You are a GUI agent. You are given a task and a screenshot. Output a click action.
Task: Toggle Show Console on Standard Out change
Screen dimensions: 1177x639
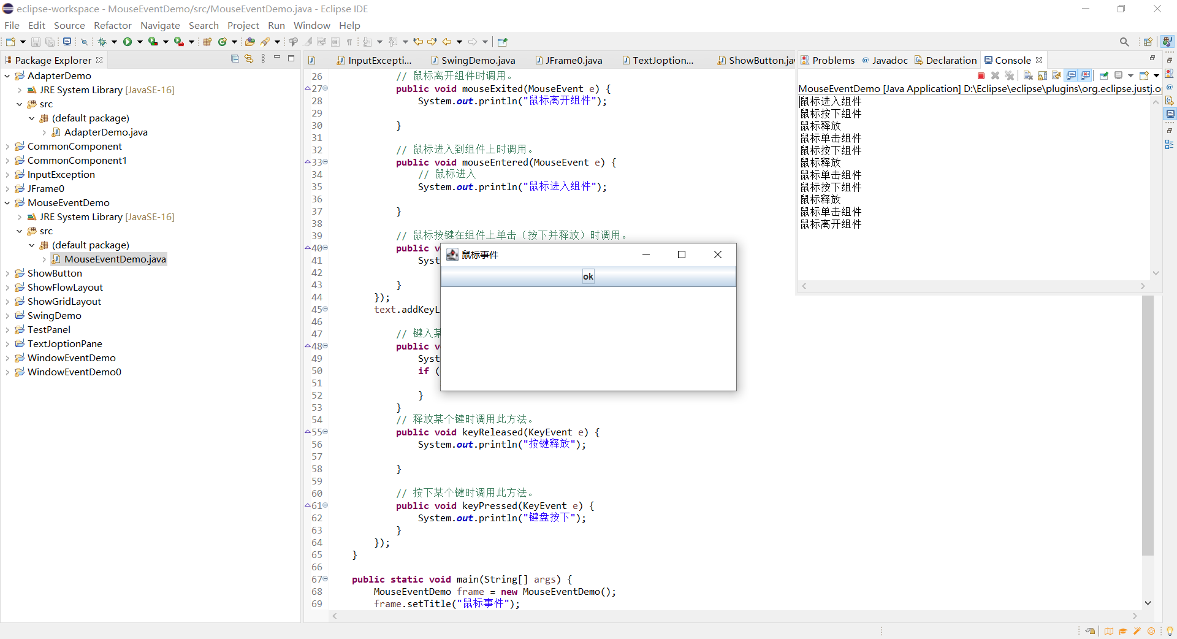point(1071,75)
